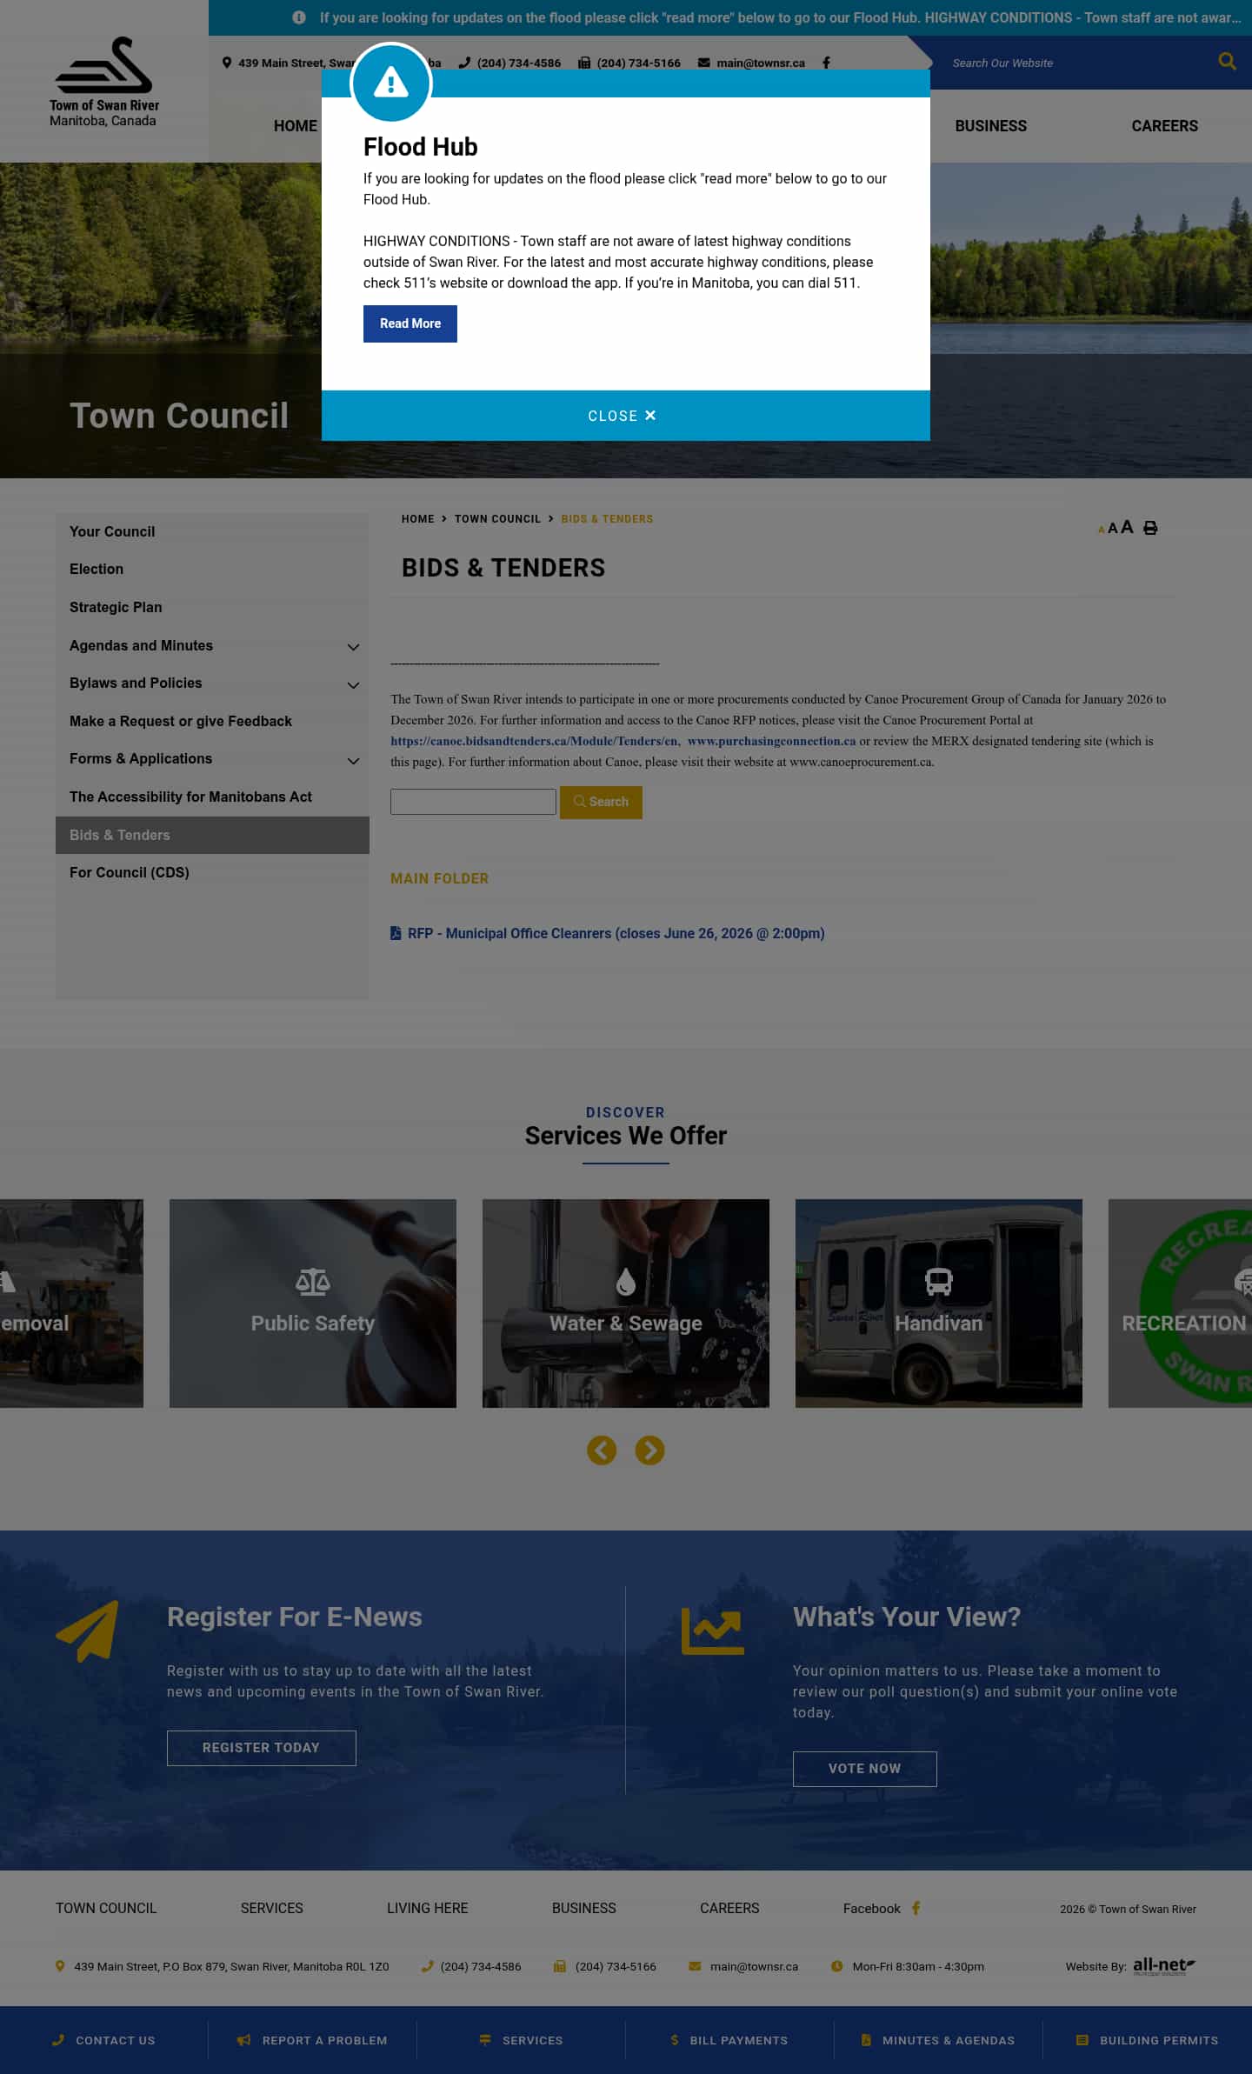Screen dimensions: 1252x2074
Task: Click CONTACT US in bottom bar
Action: coord(104,2040)
